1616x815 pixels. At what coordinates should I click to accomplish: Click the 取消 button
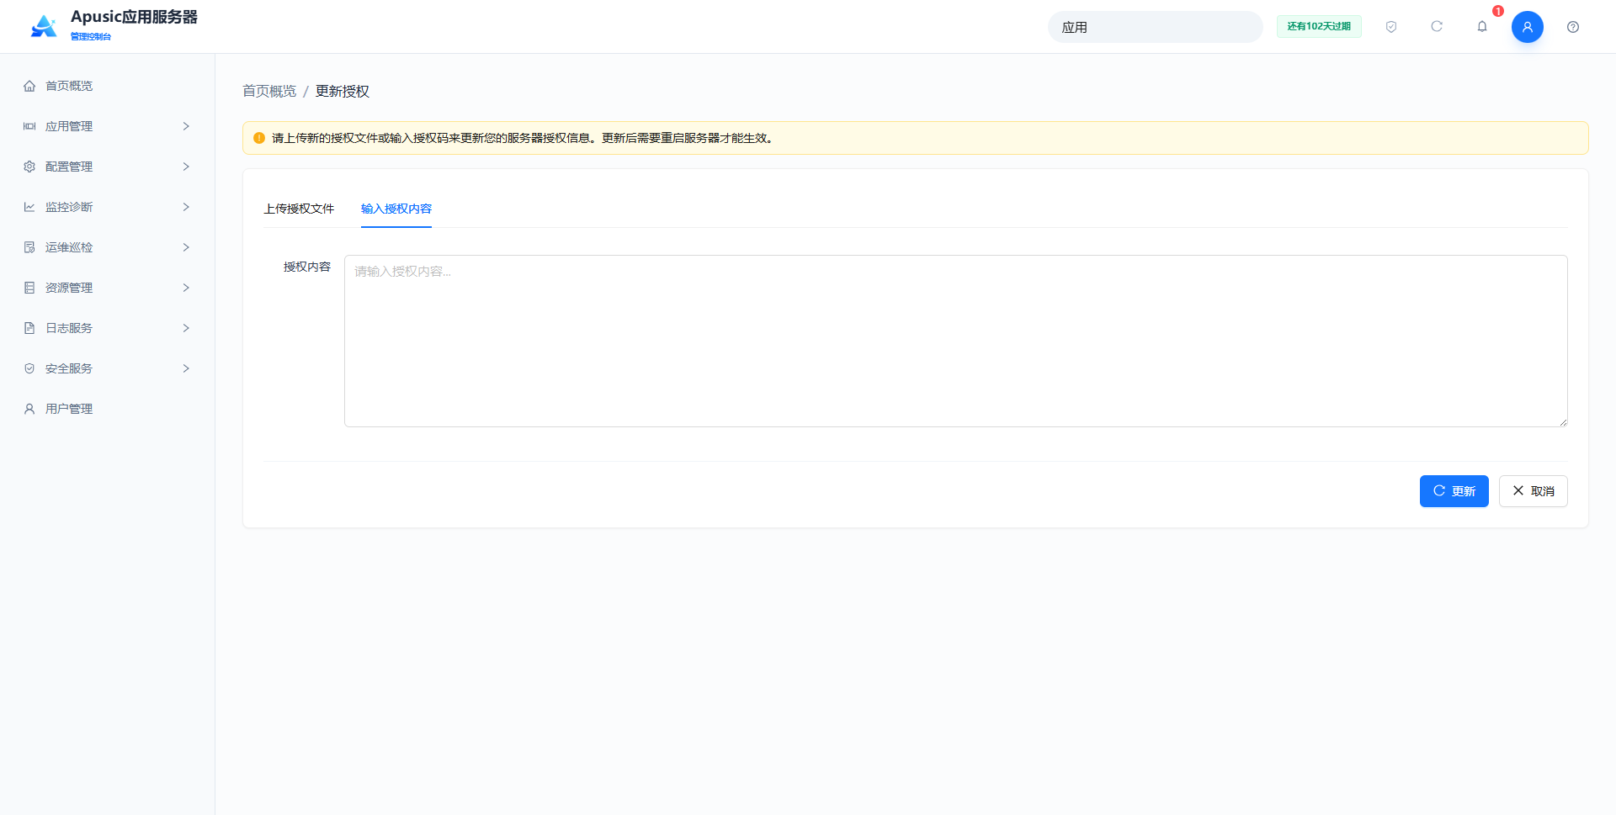pos(1534,491)
